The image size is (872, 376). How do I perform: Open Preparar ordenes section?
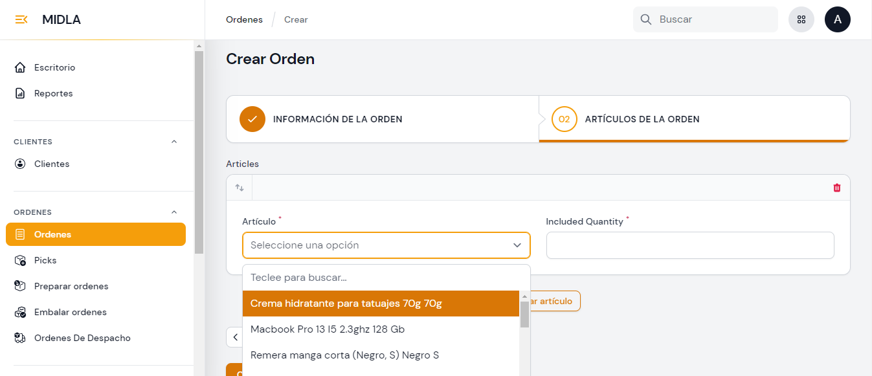pos(71,286)
